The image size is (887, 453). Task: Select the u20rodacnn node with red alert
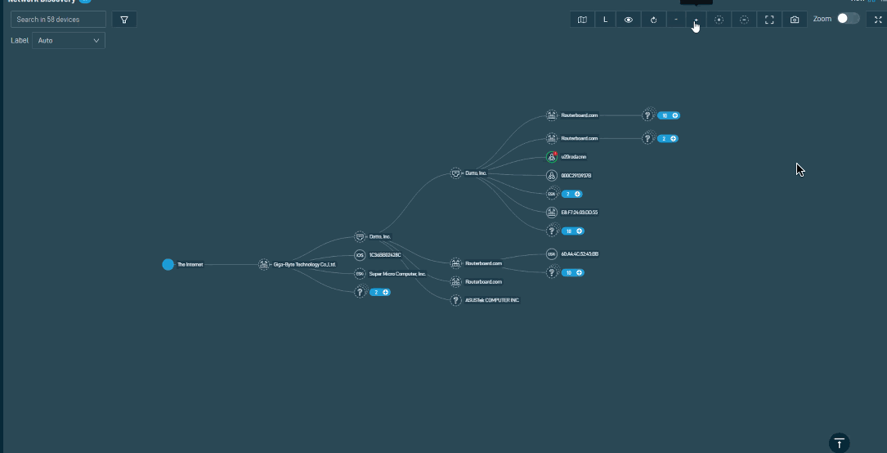point(552,157)
